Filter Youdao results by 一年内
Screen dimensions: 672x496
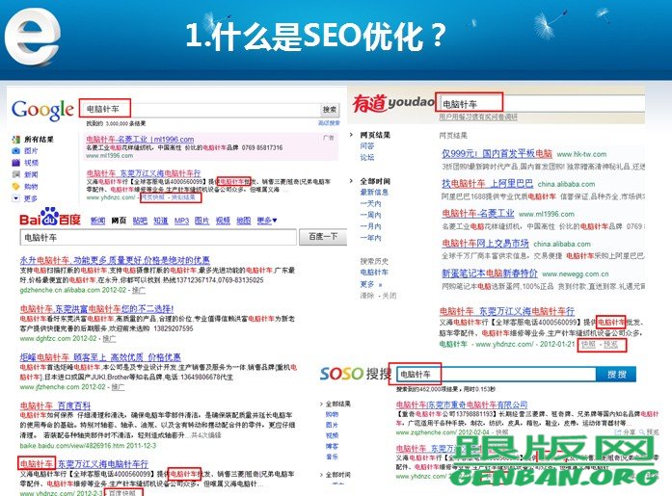pos(370,238)
